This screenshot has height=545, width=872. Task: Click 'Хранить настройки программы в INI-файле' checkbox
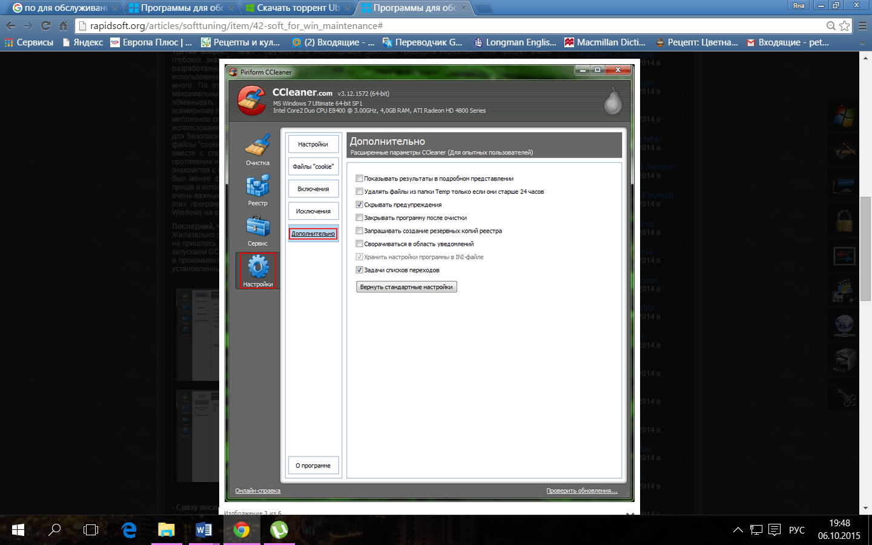tap(359, 257)
